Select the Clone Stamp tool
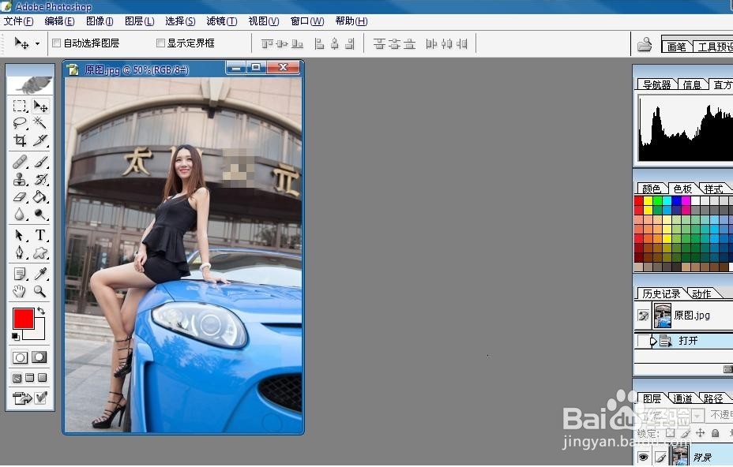This screenshot has height=467, width=733. (x=20, y=179)
